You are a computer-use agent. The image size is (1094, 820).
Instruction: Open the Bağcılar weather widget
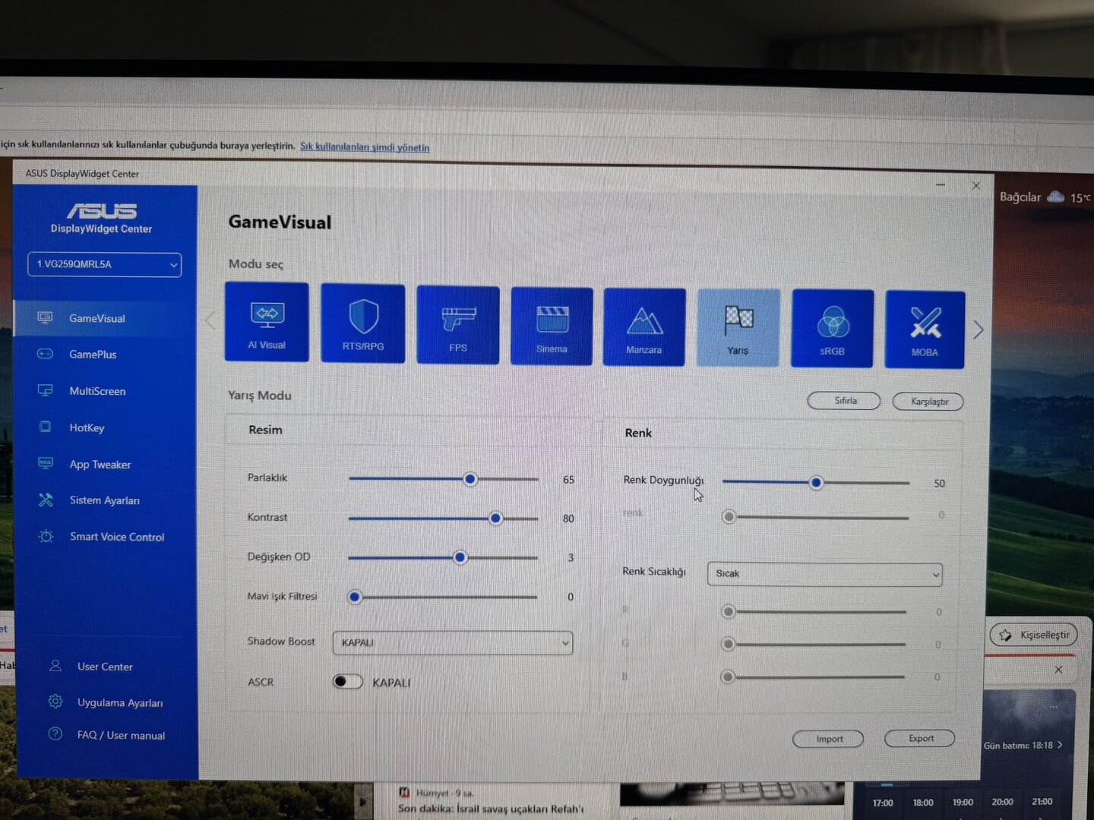click(1045, 197)
